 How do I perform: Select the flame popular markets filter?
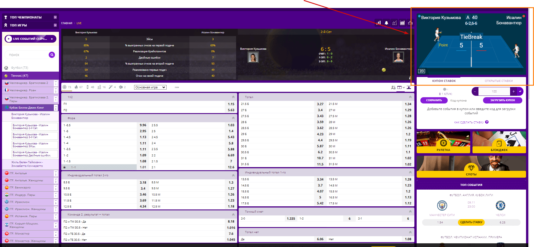(76, 87)
